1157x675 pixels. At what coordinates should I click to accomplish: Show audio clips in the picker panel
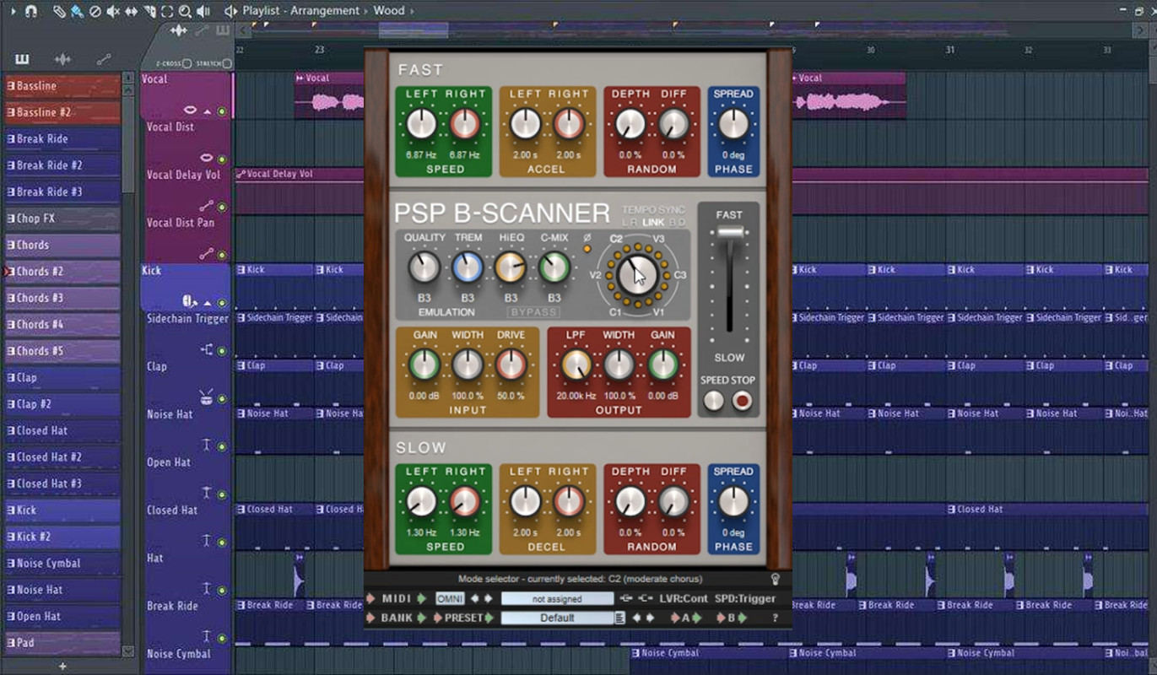pos(62,59)
